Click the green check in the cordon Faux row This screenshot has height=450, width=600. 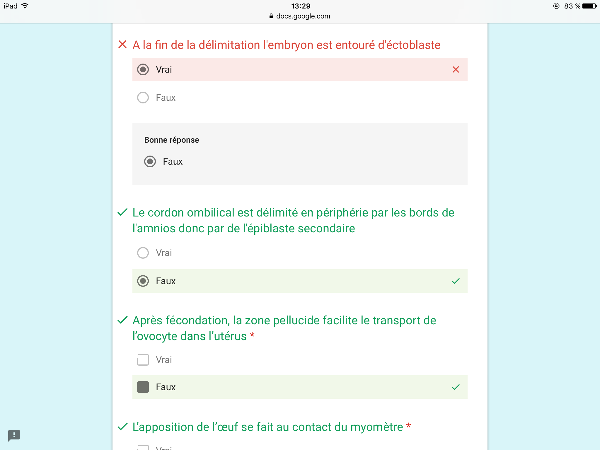coord(456,281)
